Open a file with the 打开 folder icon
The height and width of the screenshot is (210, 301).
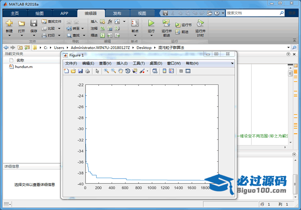click(21, 24)
